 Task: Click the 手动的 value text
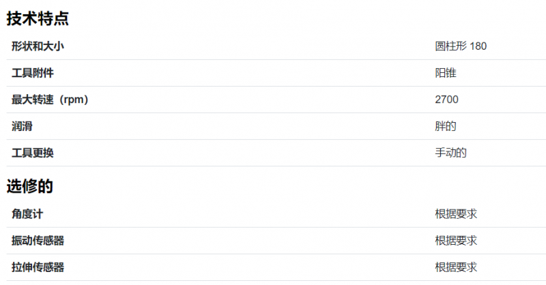pyautogui.click(x=450, y=153)
